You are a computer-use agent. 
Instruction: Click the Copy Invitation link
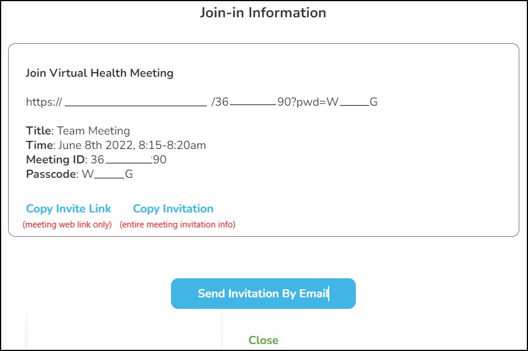click(173, 208)
